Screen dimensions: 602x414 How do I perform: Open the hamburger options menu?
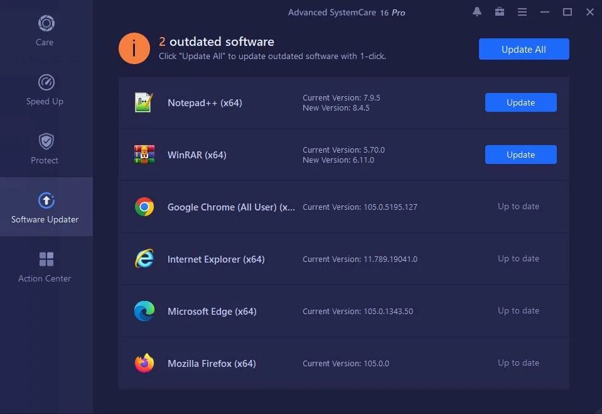(x=522, y=12)
